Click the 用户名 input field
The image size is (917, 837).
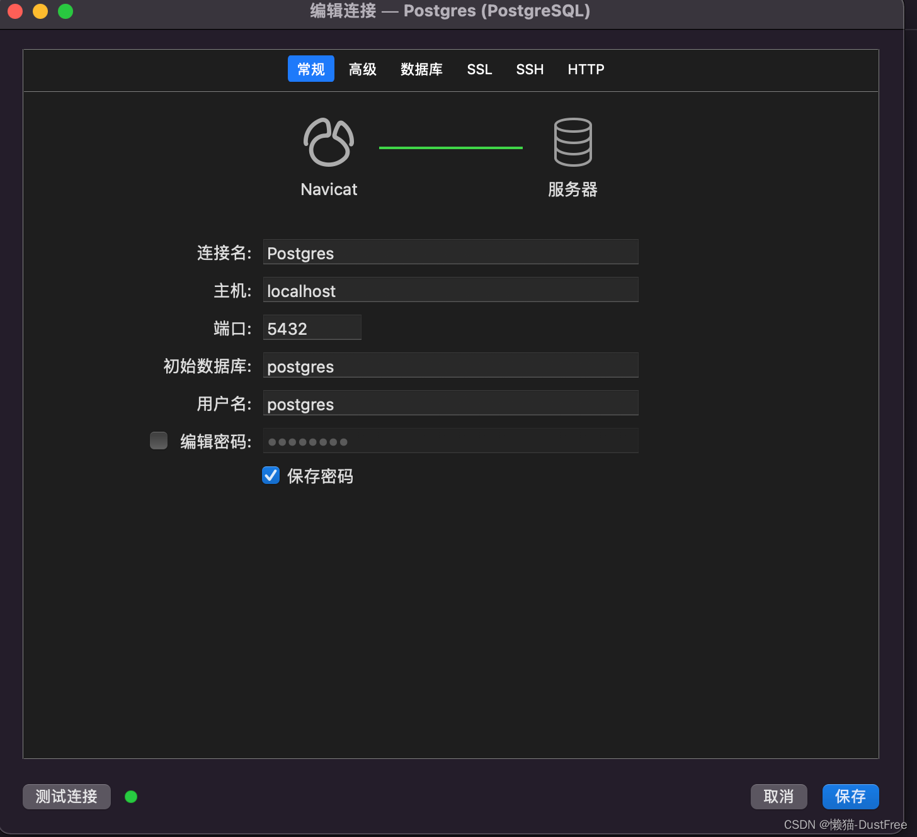pyautogui.click(x=450, y=403)
